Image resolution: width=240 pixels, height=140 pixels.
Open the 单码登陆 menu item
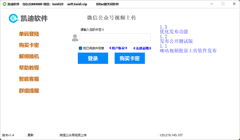(x=29, y=34)
